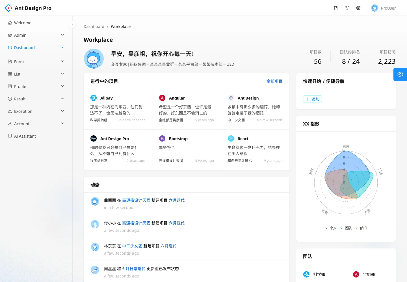Expand the List submenu chevron
Screen dimensions: 407x282
(x=62, y=74)
